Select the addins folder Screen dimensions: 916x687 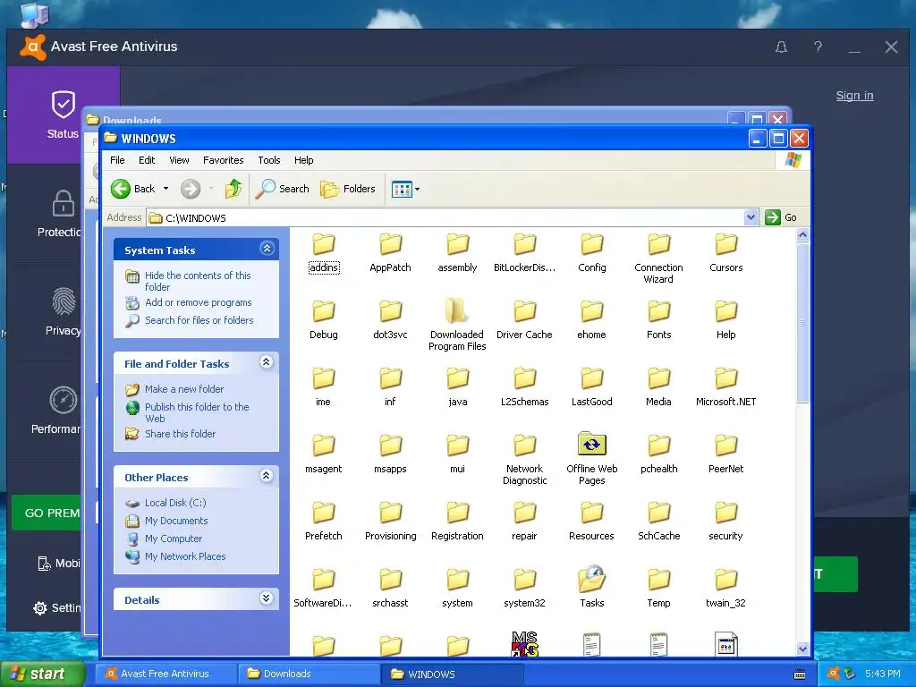pos(324,253)
